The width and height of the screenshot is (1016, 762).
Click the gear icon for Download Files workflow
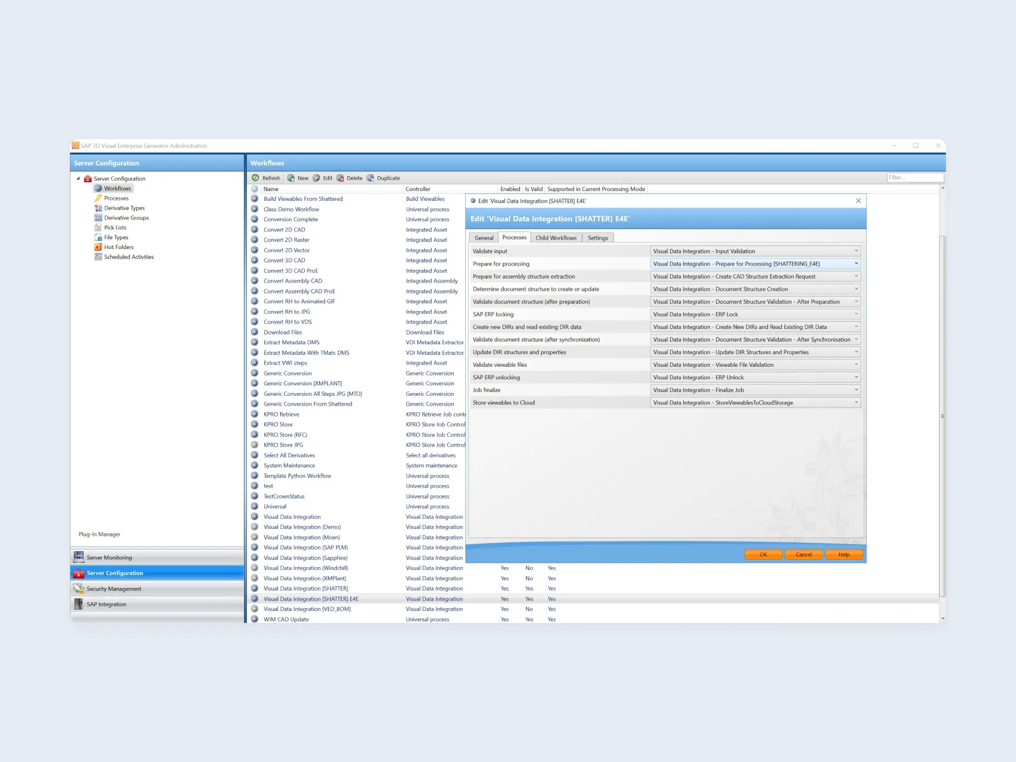[255, 332]
